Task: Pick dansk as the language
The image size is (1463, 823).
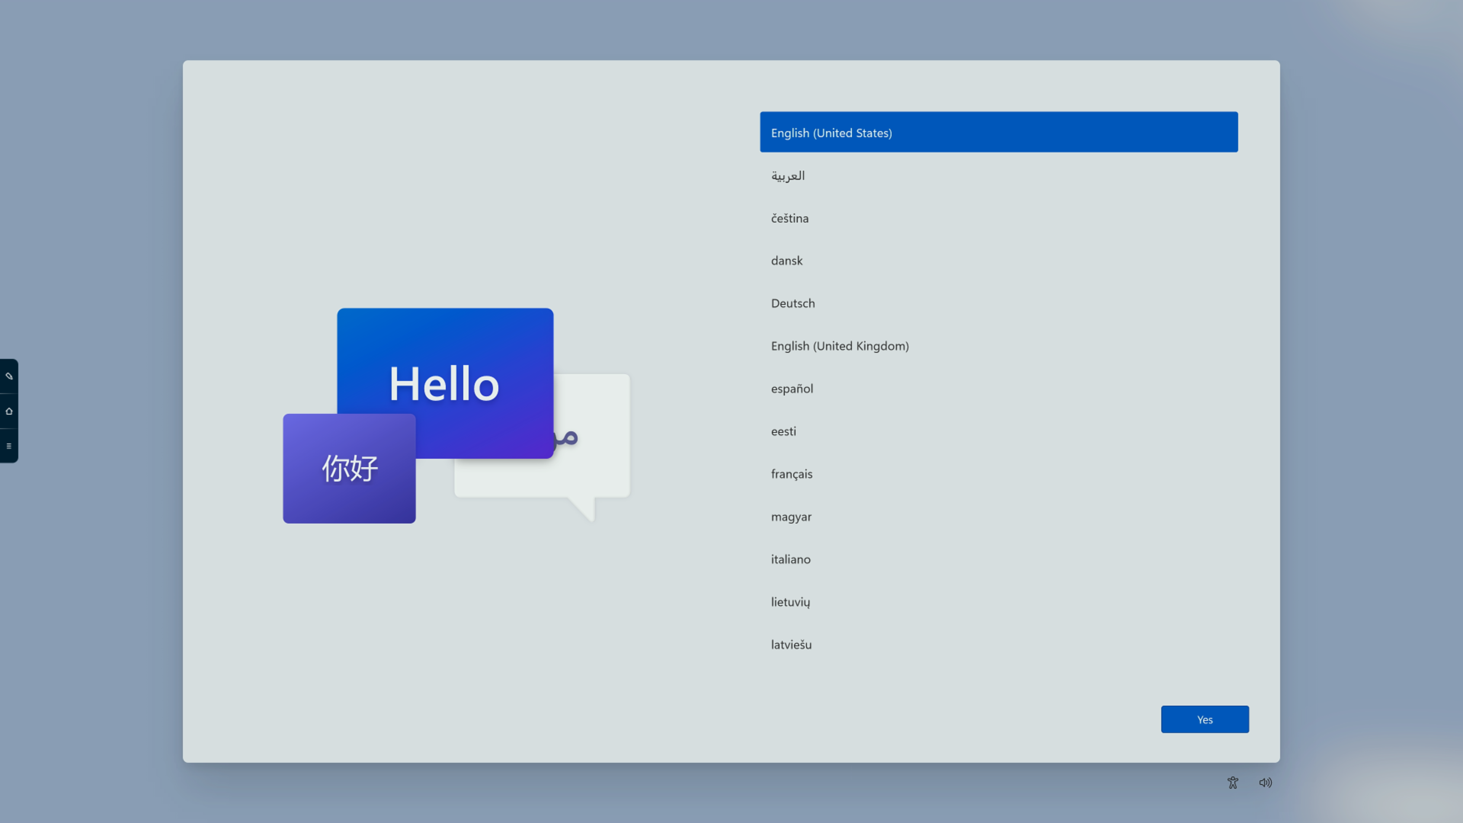Action: 787,261
